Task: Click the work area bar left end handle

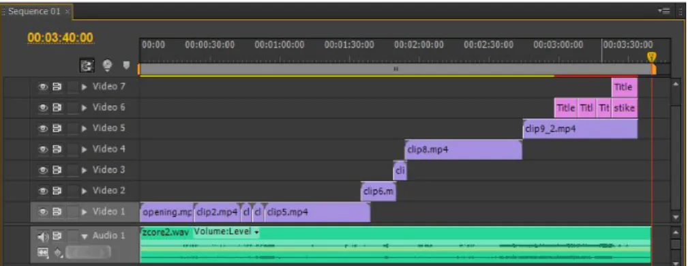Action: tap(138, 70)
